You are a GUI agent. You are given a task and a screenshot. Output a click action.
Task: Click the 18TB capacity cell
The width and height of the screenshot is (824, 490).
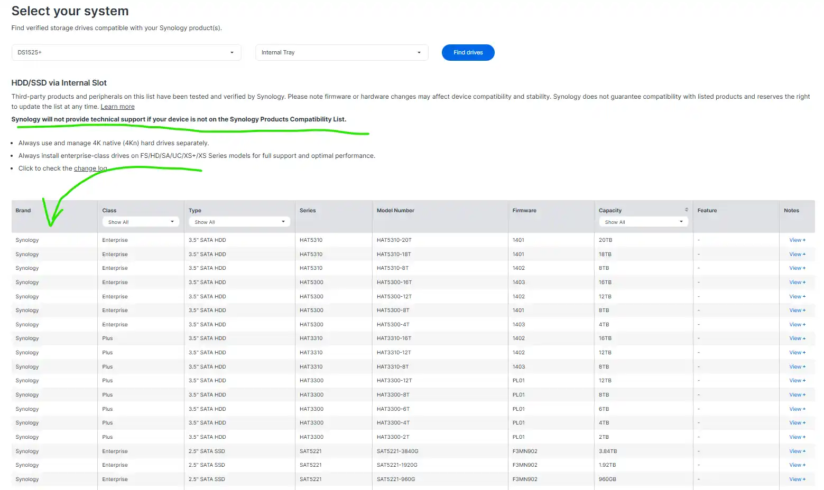pyautogui.click(x=605, y=255)
